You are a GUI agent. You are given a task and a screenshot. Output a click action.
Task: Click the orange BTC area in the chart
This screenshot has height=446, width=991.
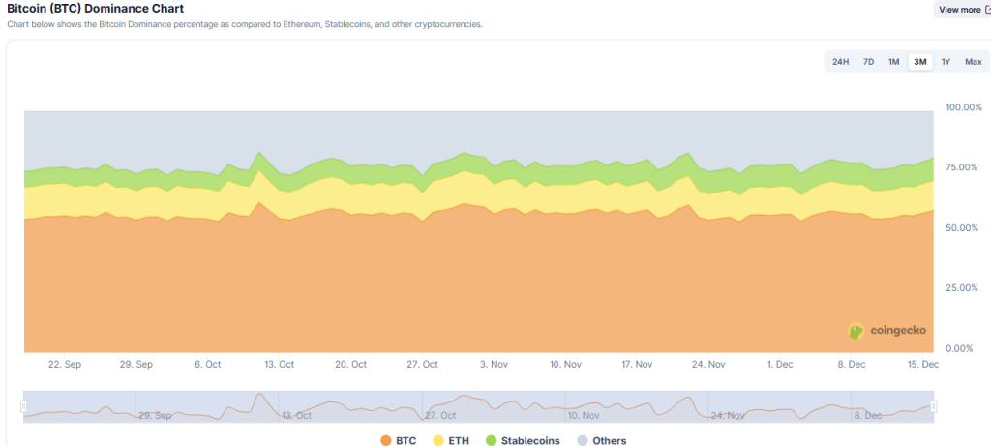[x=387, y=290]
